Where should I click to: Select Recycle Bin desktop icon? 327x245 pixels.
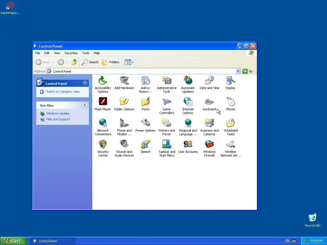tap(313, 220)
